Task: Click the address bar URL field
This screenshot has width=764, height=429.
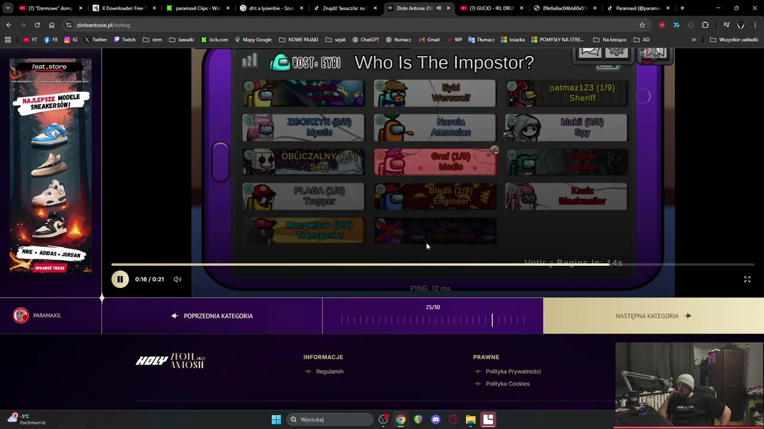Action: click(352, 25)
